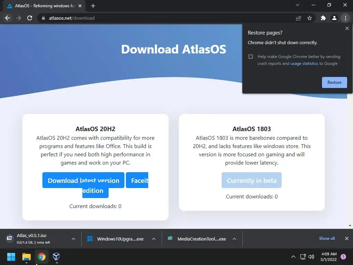Screen dimensions: 353x265
Task: Dismiss the Restore pages popup
Action: click(347, 28)
